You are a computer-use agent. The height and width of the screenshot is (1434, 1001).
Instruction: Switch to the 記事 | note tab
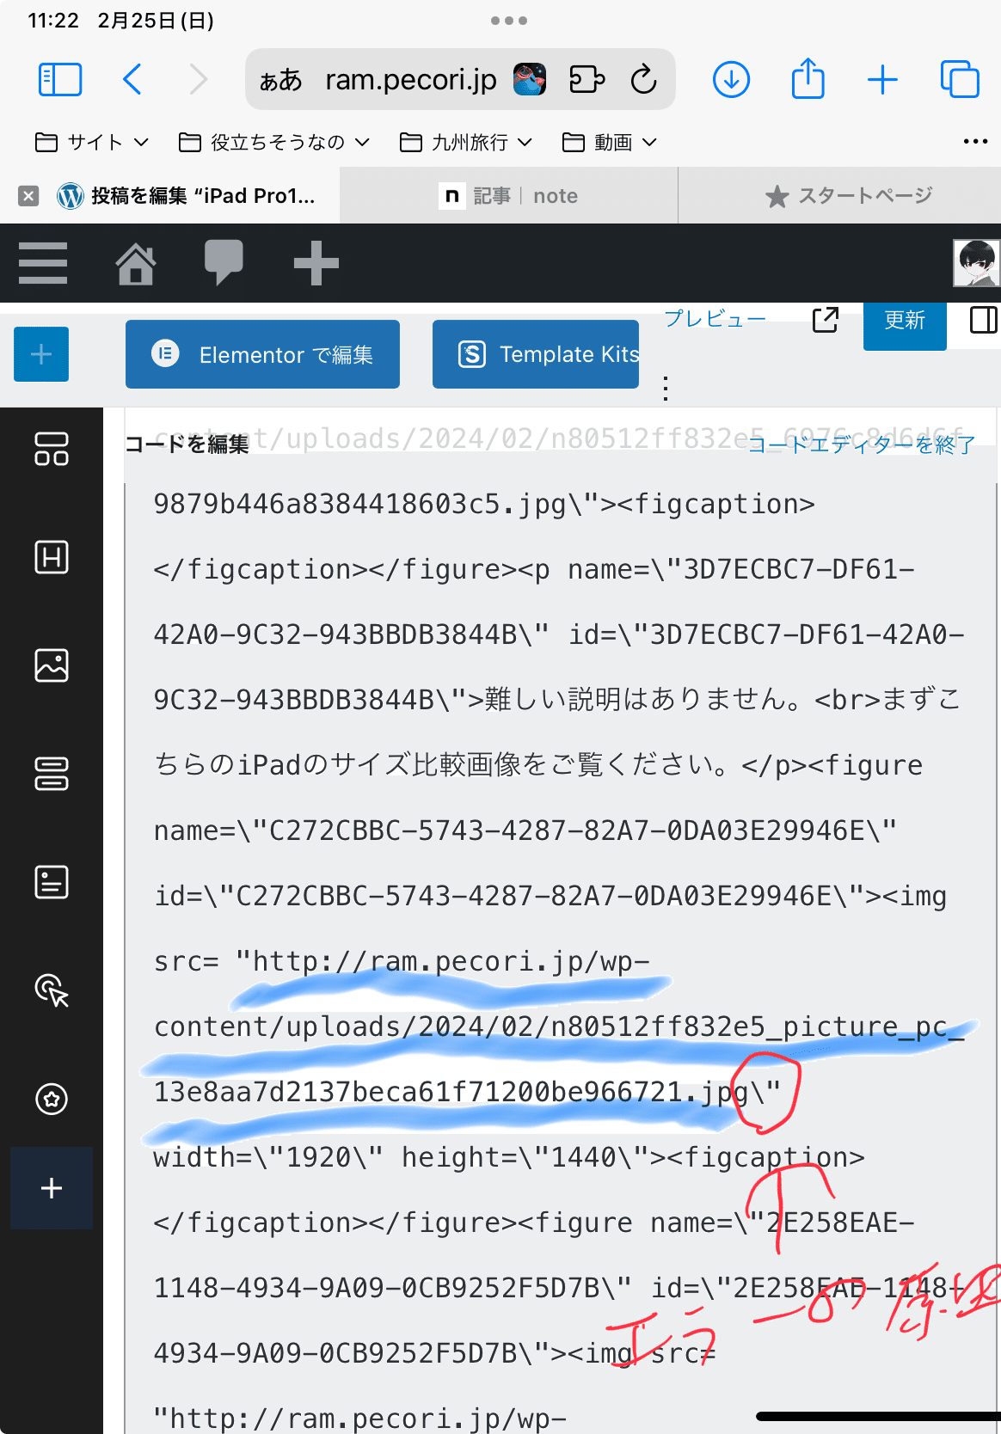pos(508,196)
